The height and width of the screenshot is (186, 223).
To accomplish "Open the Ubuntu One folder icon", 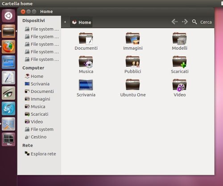I will pyautogui.click(x=132, y=85).
